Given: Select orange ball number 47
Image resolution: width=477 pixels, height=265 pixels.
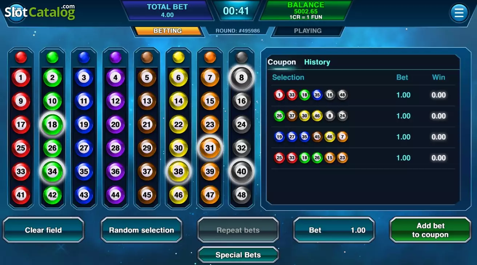Looking at the screenshot, I should point(210,195).
